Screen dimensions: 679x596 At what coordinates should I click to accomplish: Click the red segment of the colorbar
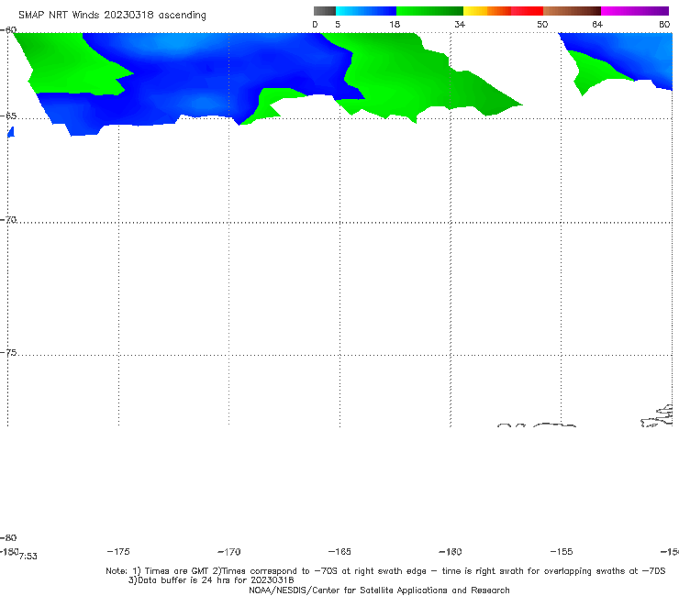pos(527,11)
